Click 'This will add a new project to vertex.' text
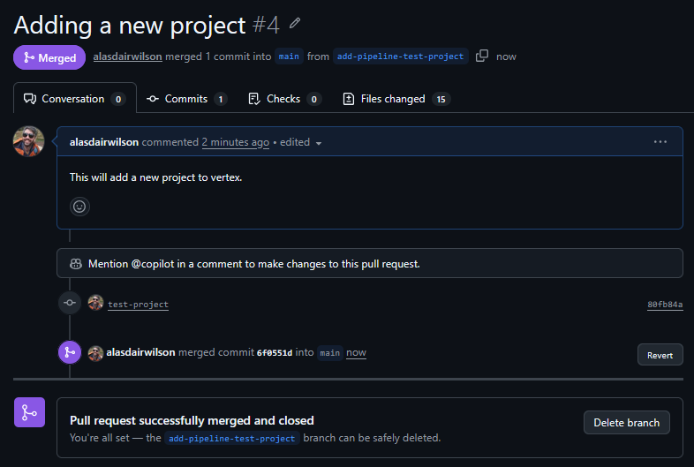The width and height of the screenshot is (694, 467). 155,177
